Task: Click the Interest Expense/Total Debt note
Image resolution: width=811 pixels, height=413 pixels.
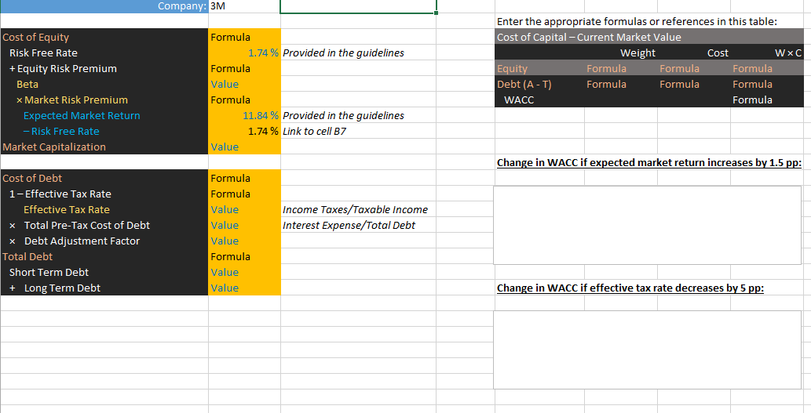Action: tap(349, 225)
